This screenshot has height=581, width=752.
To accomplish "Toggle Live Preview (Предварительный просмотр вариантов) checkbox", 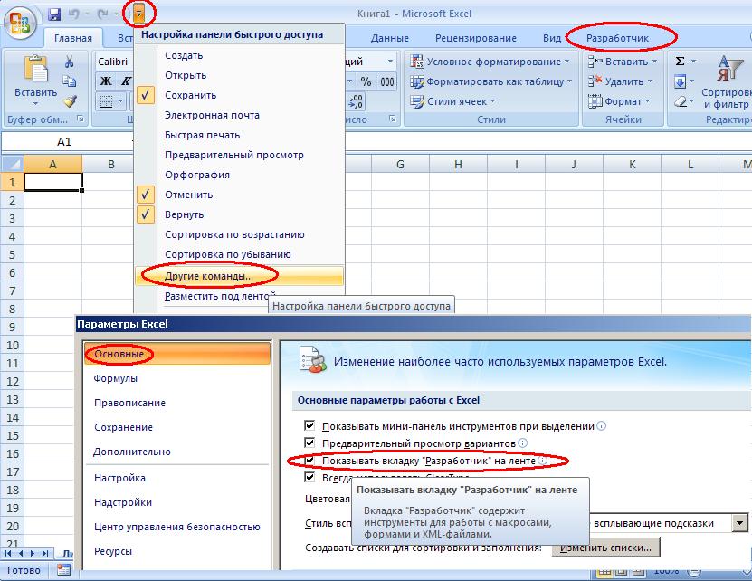I will pyautogui.click(x=309, y=443).
